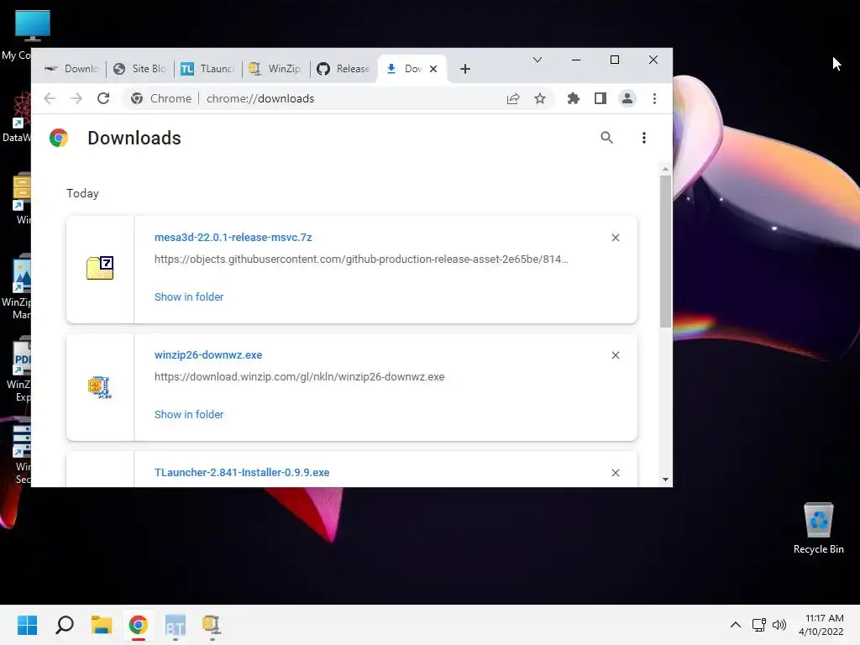
Task: Click the scrollbar up arrow
Action: 665,170
